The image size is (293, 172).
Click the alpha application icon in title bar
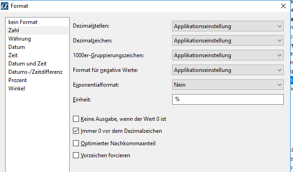coord(5,6)
